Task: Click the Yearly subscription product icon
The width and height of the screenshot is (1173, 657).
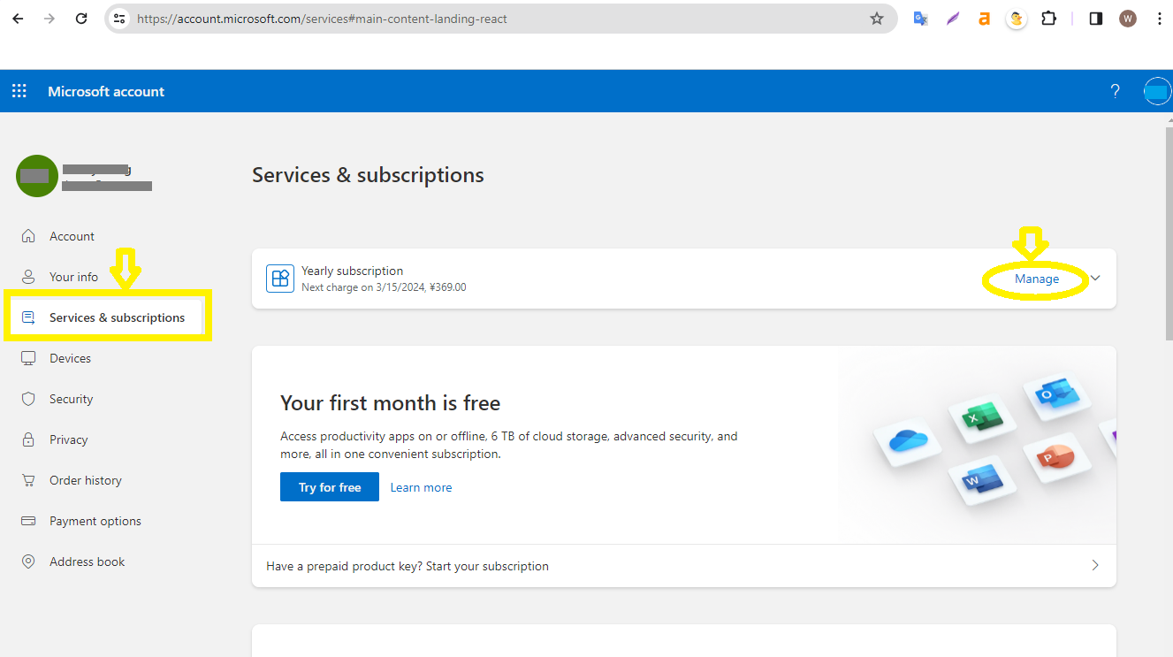Action: tap(280, 279)
